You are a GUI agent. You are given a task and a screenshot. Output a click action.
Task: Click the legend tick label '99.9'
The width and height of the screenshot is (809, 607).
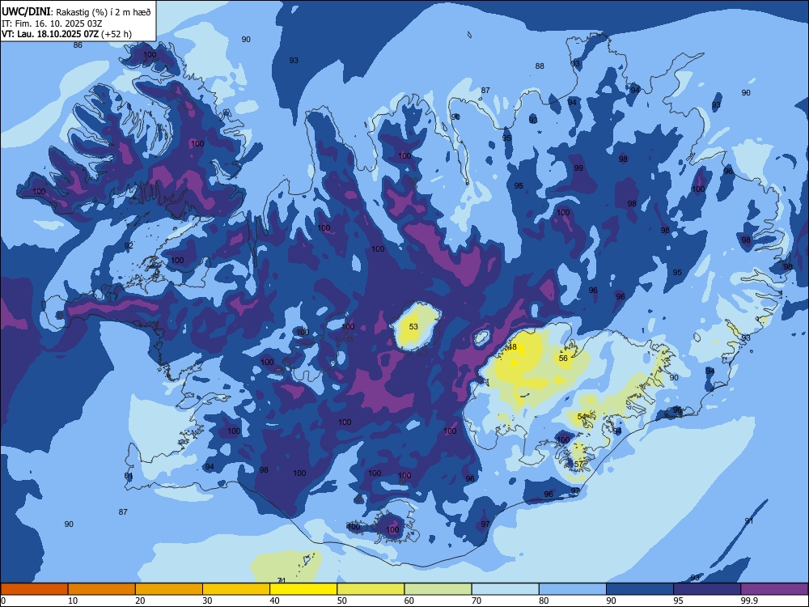[x=748, y=601]
